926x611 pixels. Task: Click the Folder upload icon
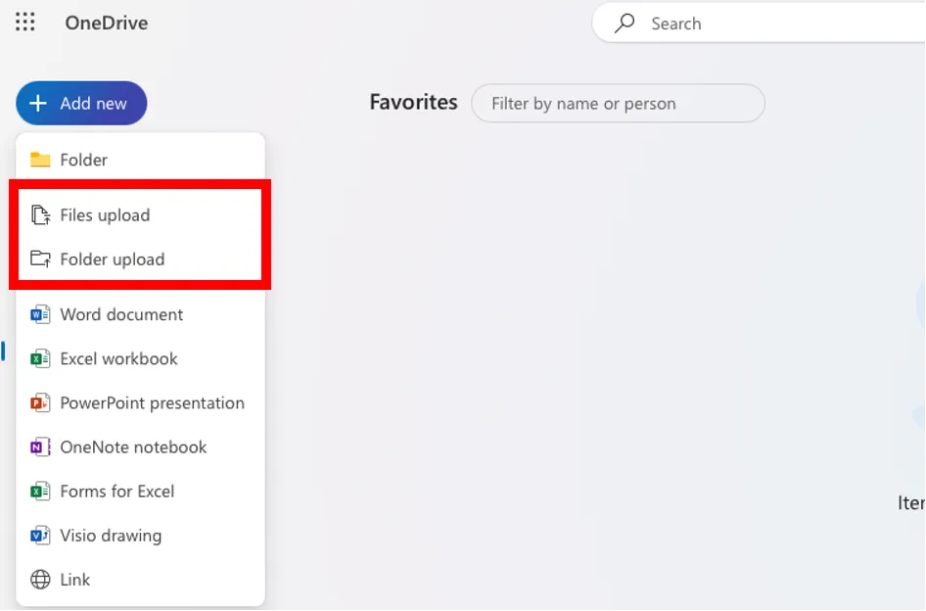pyautogui.click(x=40, y=259)
